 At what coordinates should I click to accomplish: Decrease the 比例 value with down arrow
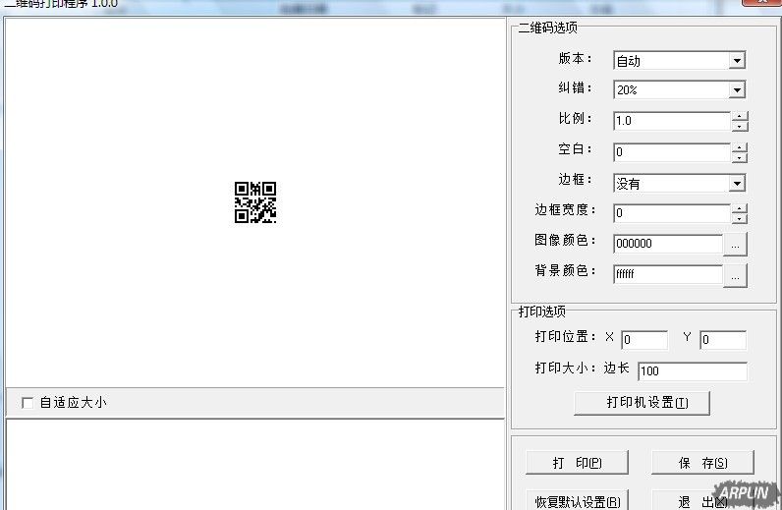coord(740,126)
